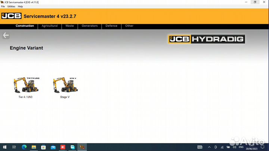Switch to the Agricultural tab
Viewport: 269px width, 151px height.
[50, 26]
